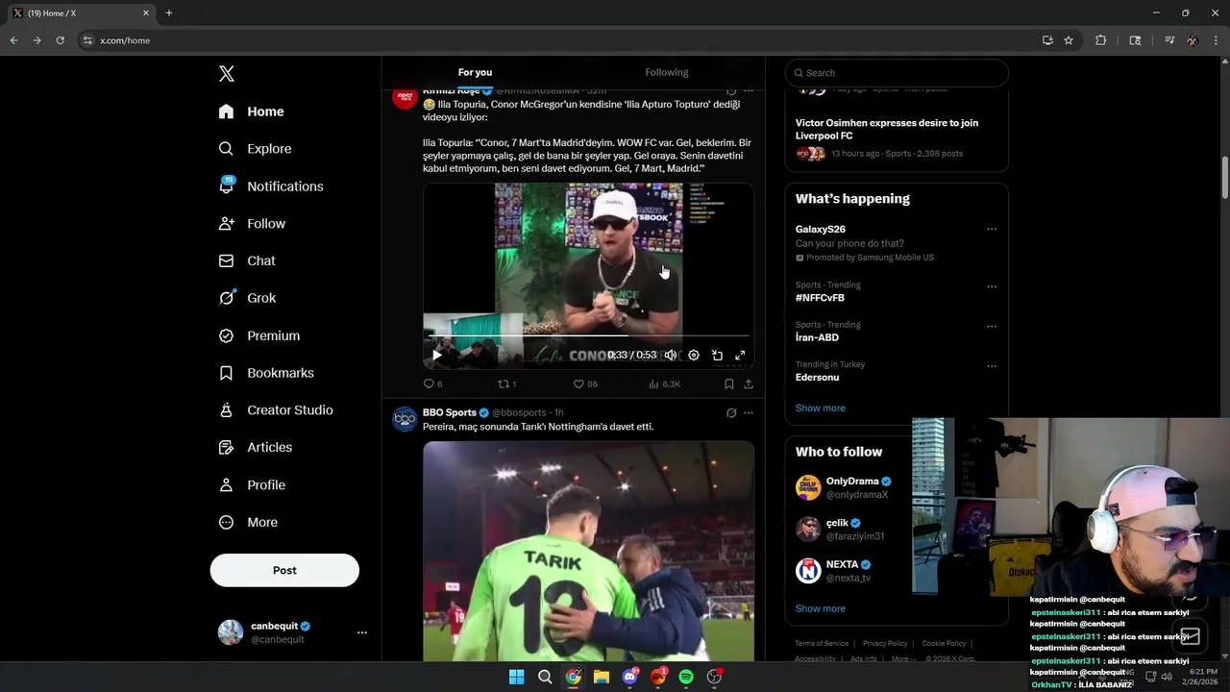Image resolution: width=1230 pixels, height=692 pixels.
Task: Reply to the Ilia Topuria post
Action: [x=432, y=383]
